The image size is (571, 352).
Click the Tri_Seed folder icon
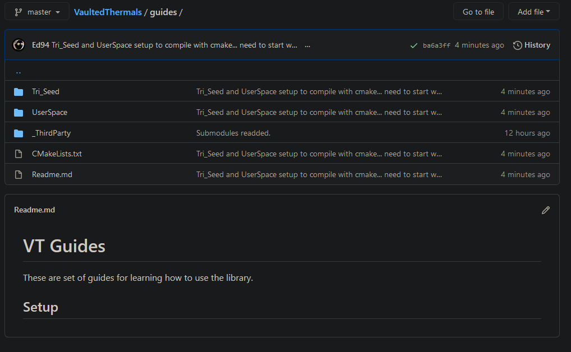pyautogui.click(x=19, y=91)
